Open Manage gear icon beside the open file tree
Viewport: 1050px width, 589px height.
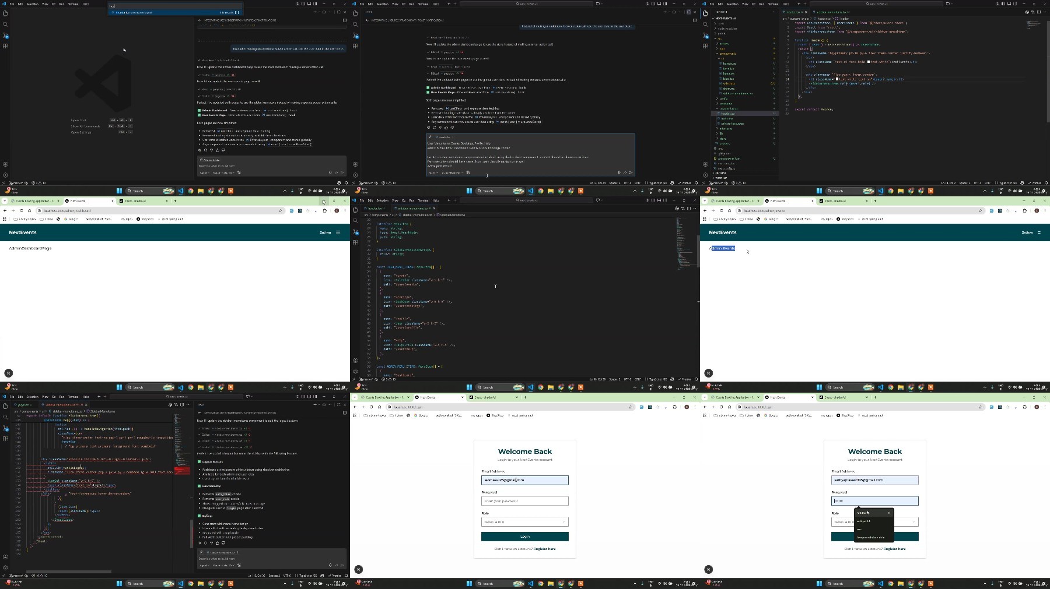pyautogui.click(x=705, y=174)
